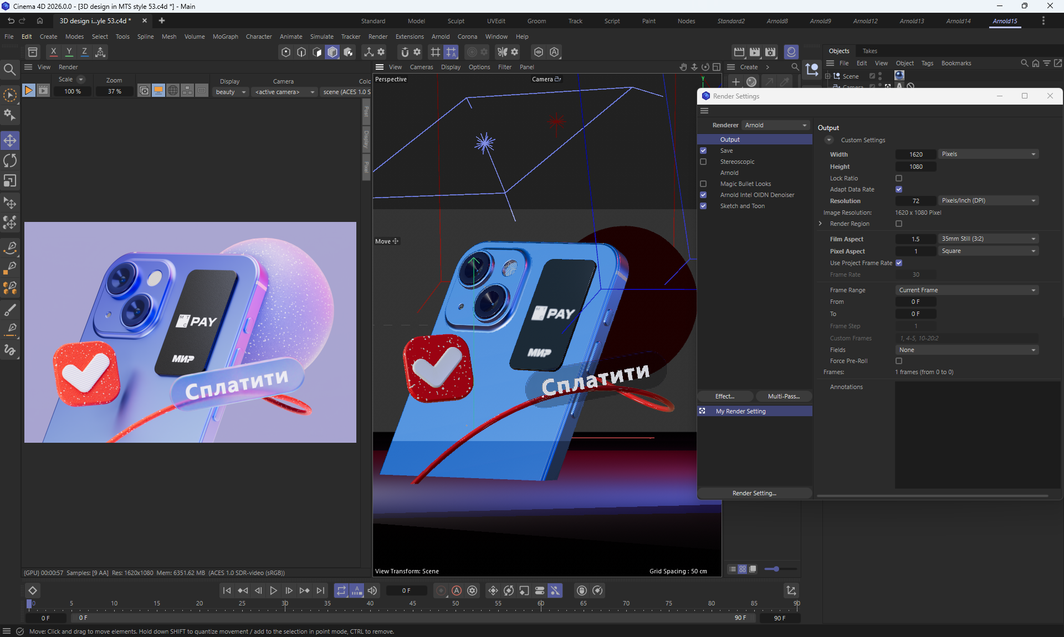Click the Width input field
The height and width of the screenshot is (637, 1064).
[915, 154]
